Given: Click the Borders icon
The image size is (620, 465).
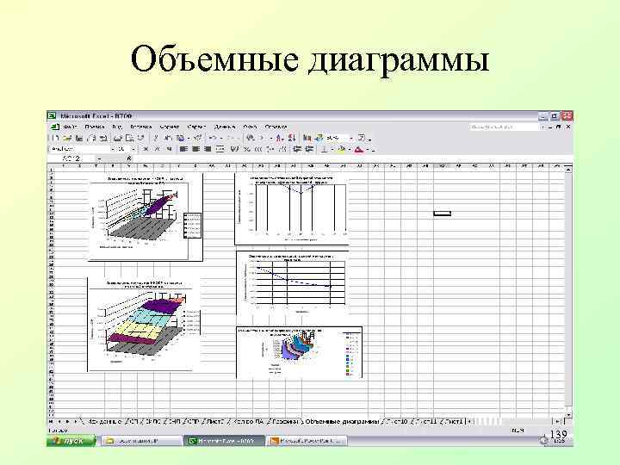Looking at the screenshot, I should coord(325,149).
